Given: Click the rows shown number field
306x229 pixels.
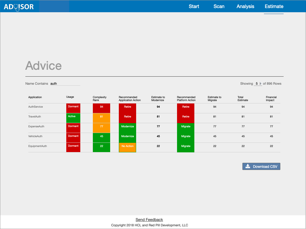Looking at the screenshot, I should [x=256, y=84].
